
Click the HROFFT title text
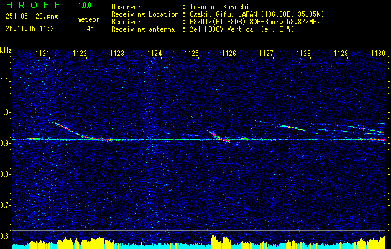point(39,5)
